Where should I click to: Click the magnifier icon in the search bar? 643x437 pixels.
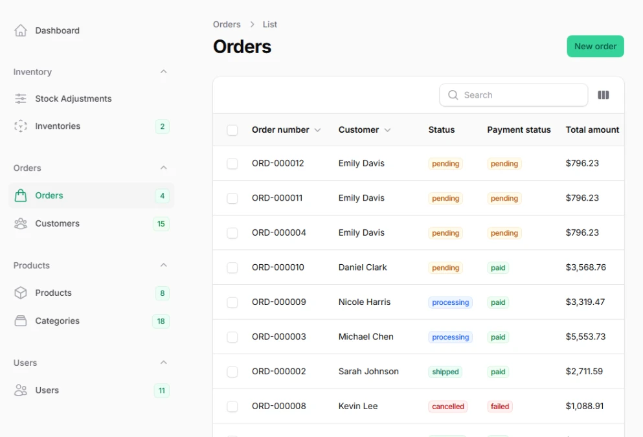point(453,95)
